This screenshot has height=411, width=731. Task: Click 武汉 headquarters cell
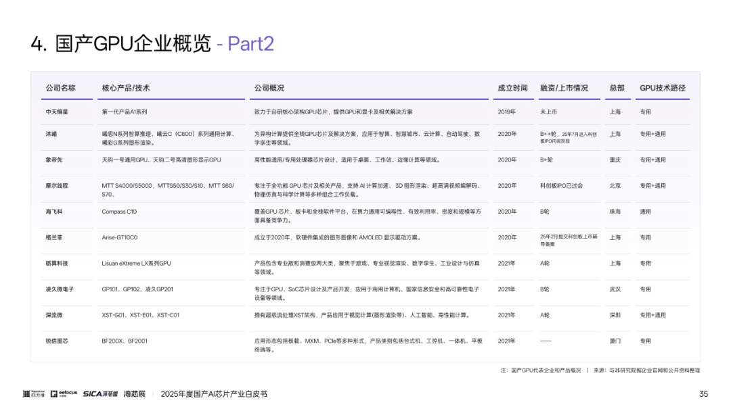(615, 289)
